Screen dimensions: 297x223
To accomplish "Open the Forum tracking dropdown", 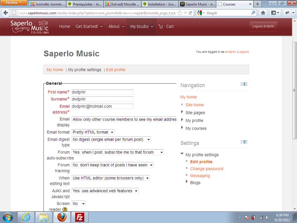I will (x=112, y=165).
